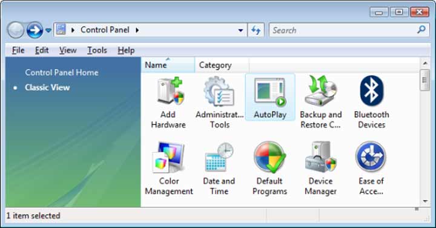The width and height of the screenshot is (436, 228).
Task: Select the AutoPlay icon
Action: (270, 98)
